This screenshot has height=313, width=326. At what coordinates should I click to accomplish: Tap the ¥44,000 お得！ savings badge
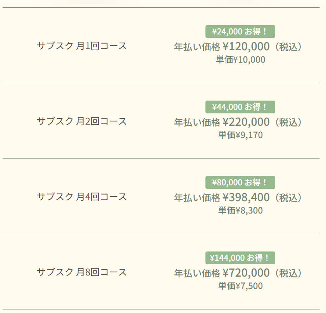tap(240, 107)
